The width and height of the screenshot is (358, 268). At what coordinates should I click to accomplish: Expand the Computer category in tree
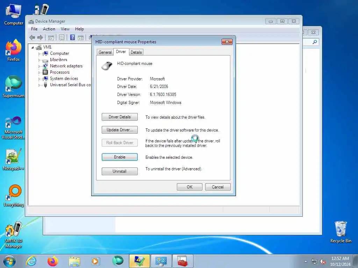pyautogui.click(x=39, y=54)
